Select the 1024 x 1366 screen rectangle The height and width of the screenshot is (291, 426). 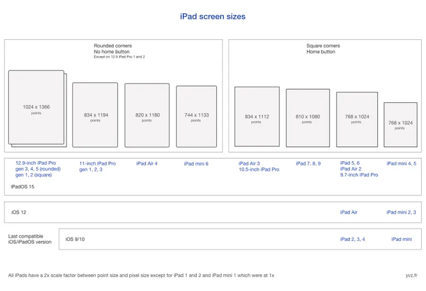[36, 107]
